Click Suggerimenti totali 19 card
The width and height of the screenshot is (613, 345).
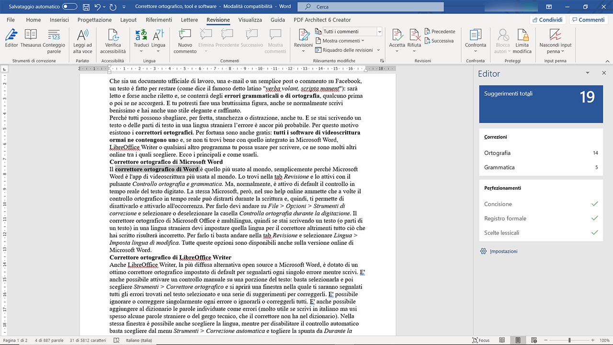[x=541, y=104]
